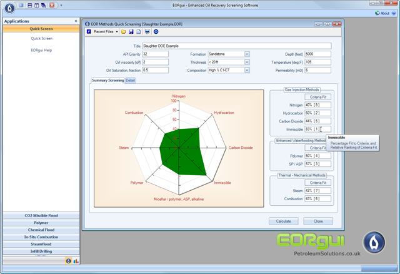400x274 pixels.
Task: Click the Close button in screening window
Action: [x=318, y=221]
